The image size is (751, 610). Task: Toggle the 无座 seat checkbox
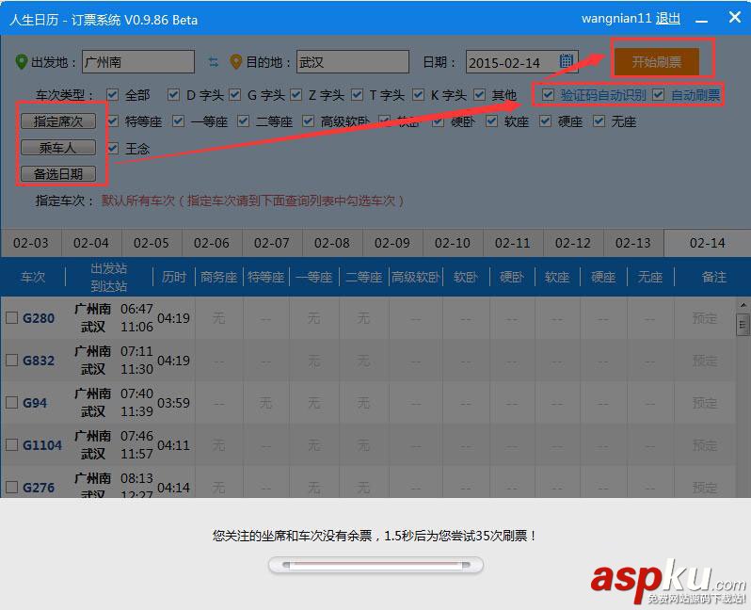point(599,121)
